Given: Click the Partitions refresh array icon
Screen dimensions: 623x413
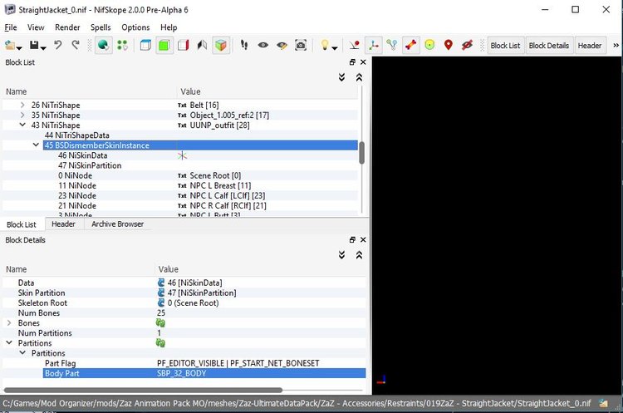Looking at the screenshot, I should (160, 342).
